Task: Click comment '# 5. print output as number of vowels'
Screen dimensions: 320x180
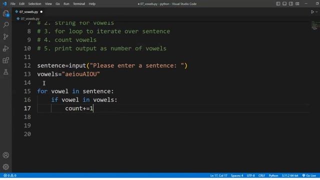Action: click(102, 48)
